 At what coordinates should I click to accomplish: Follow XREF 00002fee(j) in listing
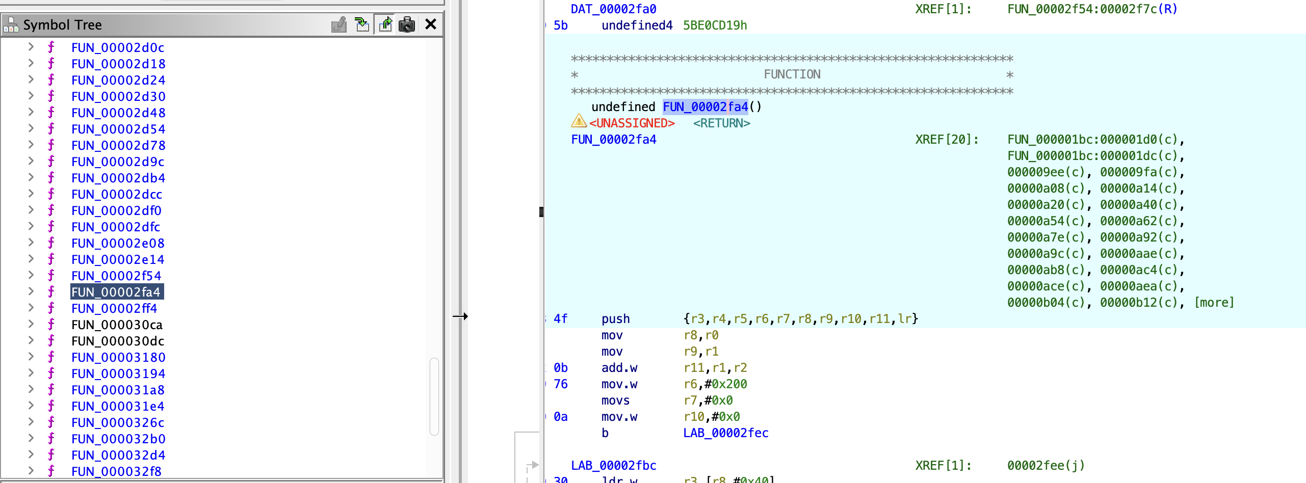[x=1046, y=466]
